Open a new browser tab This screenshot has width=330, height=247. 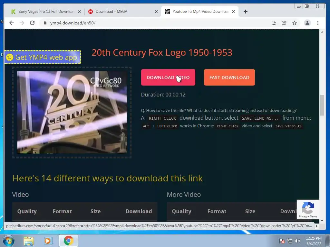coord(245,12)
